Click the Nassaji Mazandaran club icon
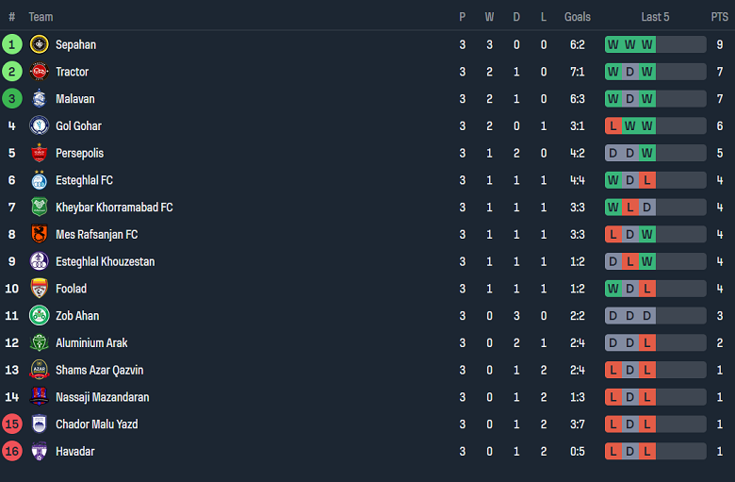The height and width of the screenshot is (482, 735). pos(39,397)
